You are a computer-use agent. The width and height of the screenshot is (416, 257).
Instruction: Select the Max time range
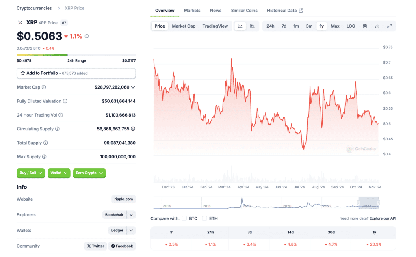(x=335, y=26)
